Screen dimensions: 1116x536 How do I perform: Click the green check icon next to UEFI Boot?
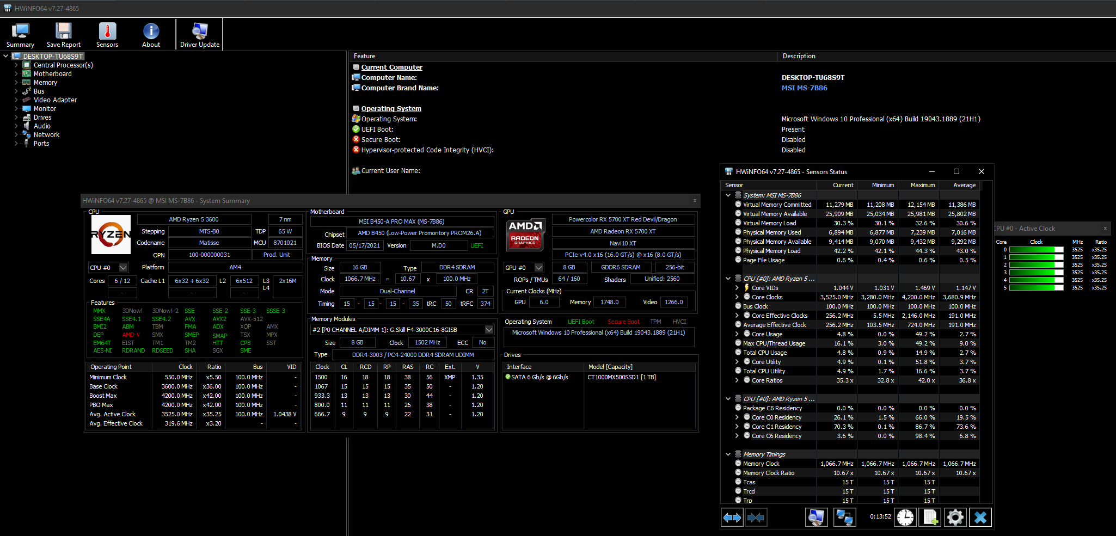[356, 129]
